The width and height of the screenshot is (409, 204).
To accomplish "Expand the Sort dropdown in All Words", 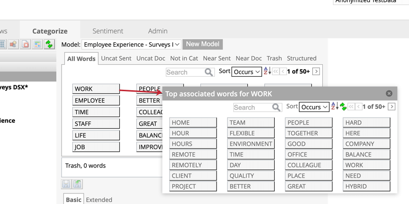I will coord(246,72).
